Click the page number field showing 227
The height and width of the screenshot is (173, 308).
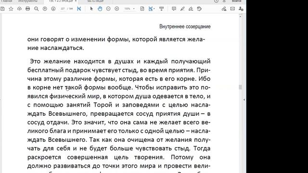(x=63, y=9)
